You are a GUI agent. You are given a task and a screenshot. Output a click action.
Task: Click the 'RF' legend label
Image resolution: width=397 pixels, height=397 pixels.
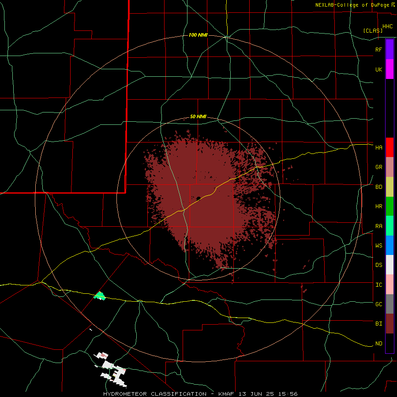(378, 49)
